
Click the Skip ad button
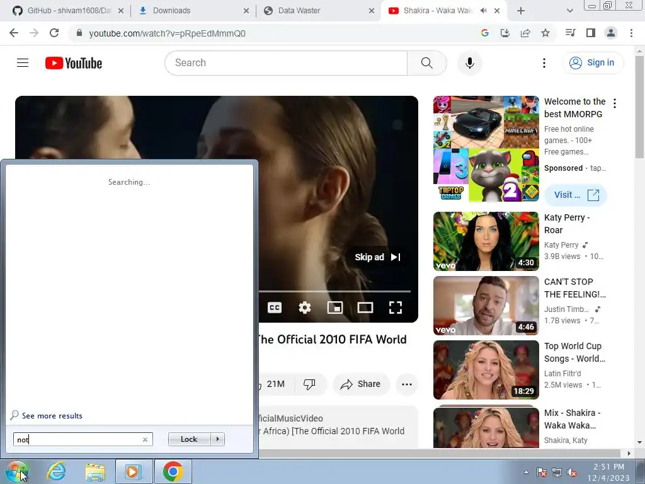[378, 257]
